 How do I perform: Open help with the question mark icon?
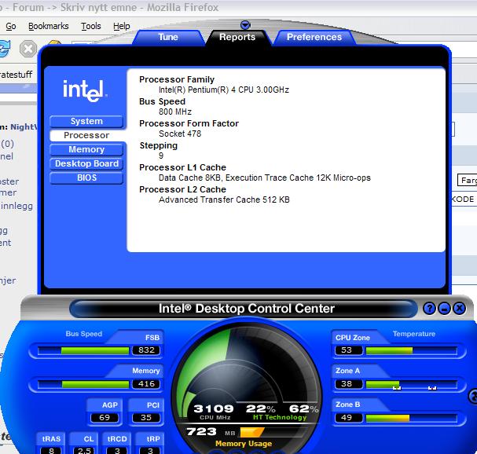coord(429,309)
